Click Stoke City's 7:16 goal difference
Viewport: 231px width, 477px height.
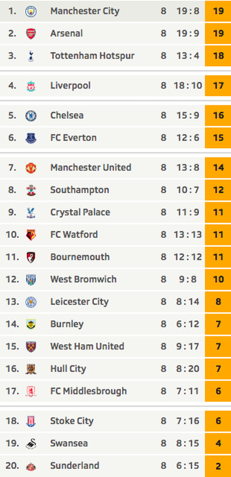pos(188,421)
